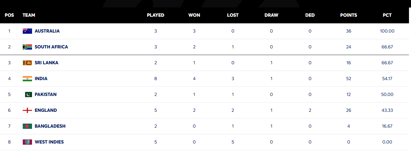Click the West Indies flag icon
The width and height of the screenshot is (411, 151).
point(27,142)
